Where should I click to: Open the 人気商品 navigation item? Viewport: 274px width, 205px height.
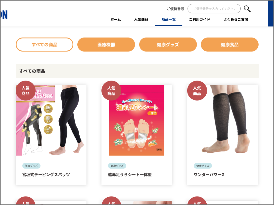click(141, 19)
